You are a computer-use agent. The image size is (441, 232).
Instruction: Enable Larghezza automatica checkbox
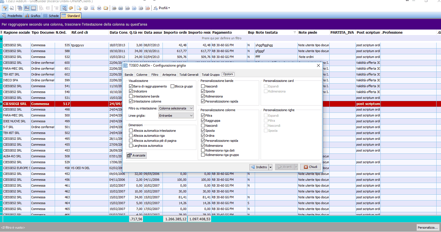(131, 146)
